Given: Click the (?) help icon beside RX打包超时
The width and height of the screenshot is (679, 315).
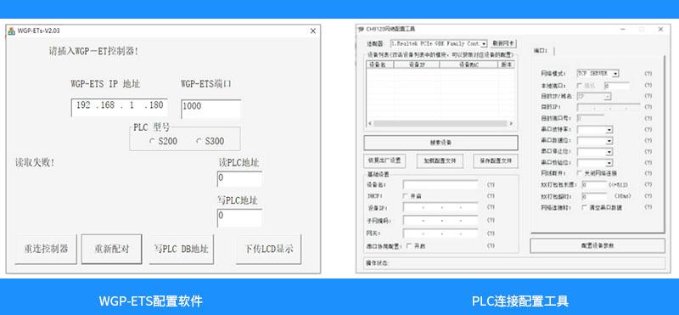Looking at the screenshot, I should [x=648, y=196].
